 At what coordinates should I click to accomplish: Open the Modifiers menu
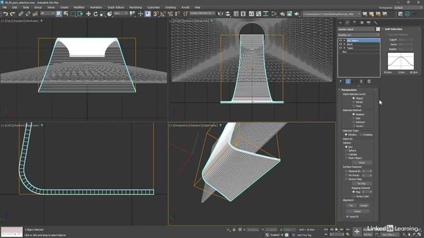tap(79, 7)
